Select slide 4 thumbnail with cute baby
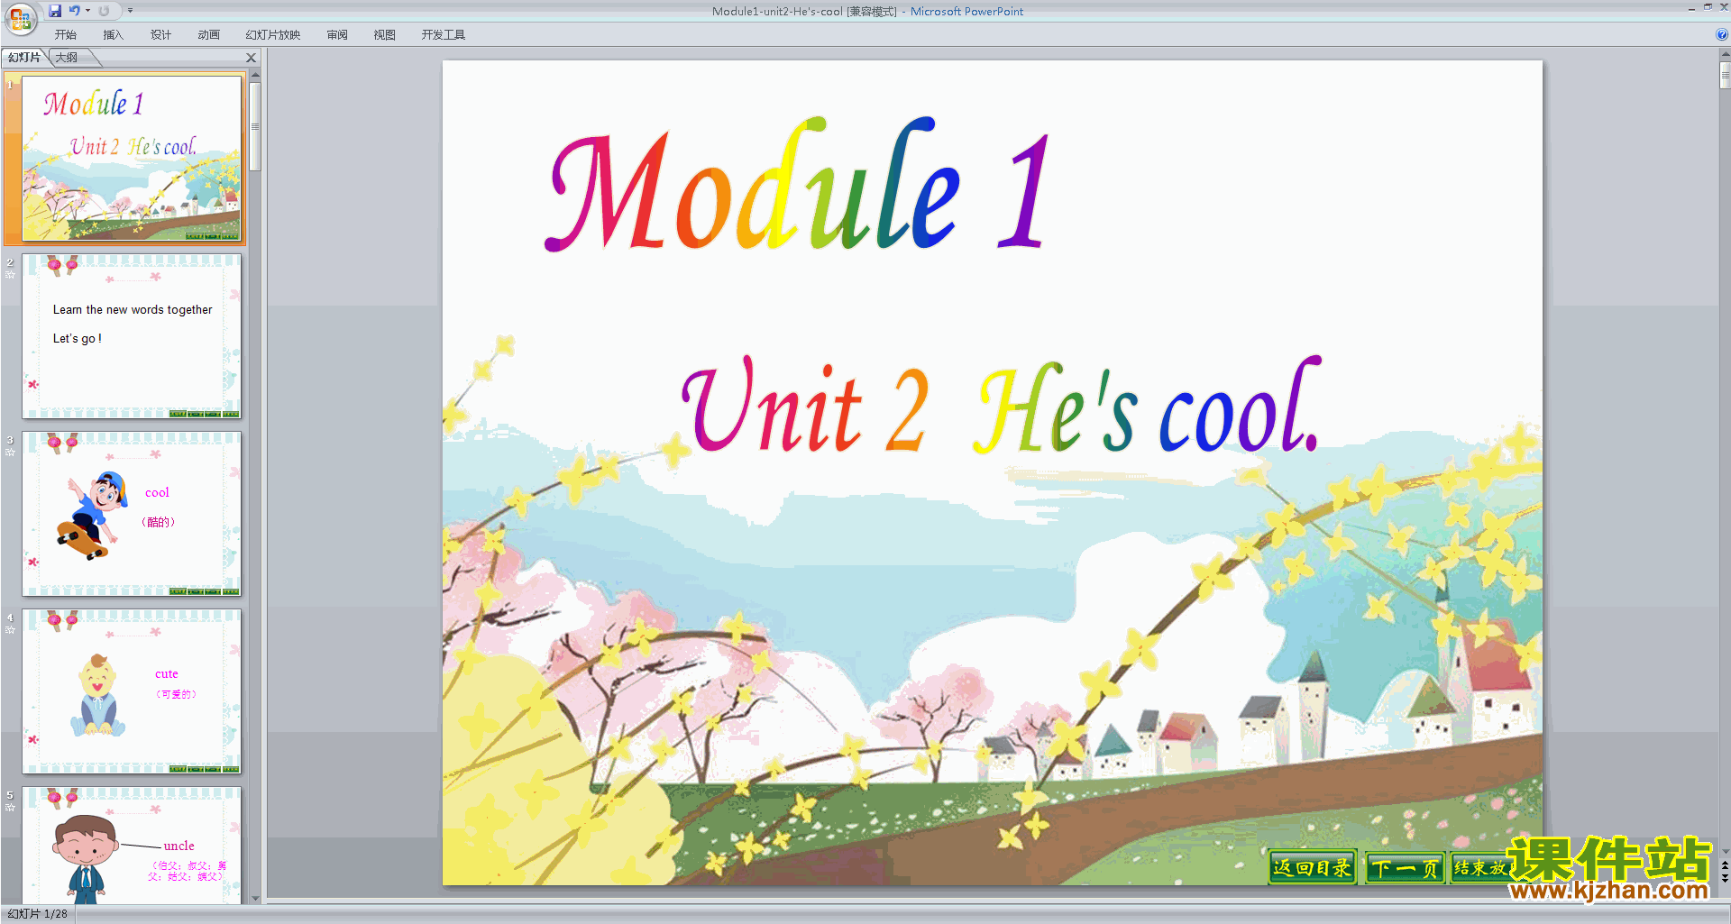This screenshot has height=924, width=1731. click(x=132, y=691)
